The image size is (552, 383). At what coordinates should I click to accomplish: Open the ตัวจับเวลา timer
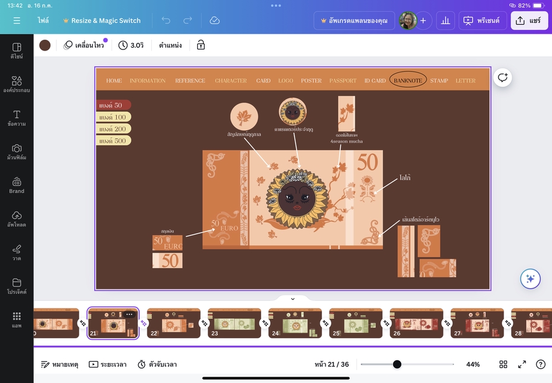[x=157, y=365]
